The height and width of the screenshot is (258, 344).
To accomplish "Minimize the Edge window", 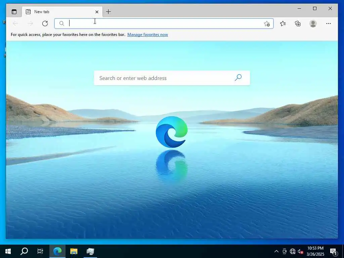I will pyautogui.click(x=299, y=8).
